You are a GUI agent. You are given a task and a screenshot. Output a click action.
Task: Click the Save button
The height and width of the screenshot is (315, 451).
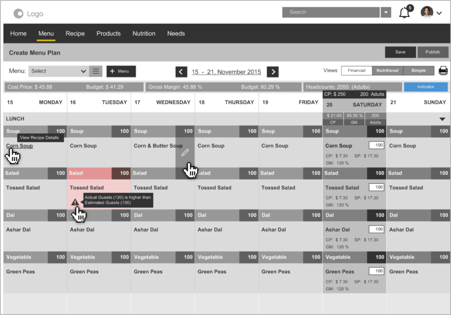tap(400, 52)
